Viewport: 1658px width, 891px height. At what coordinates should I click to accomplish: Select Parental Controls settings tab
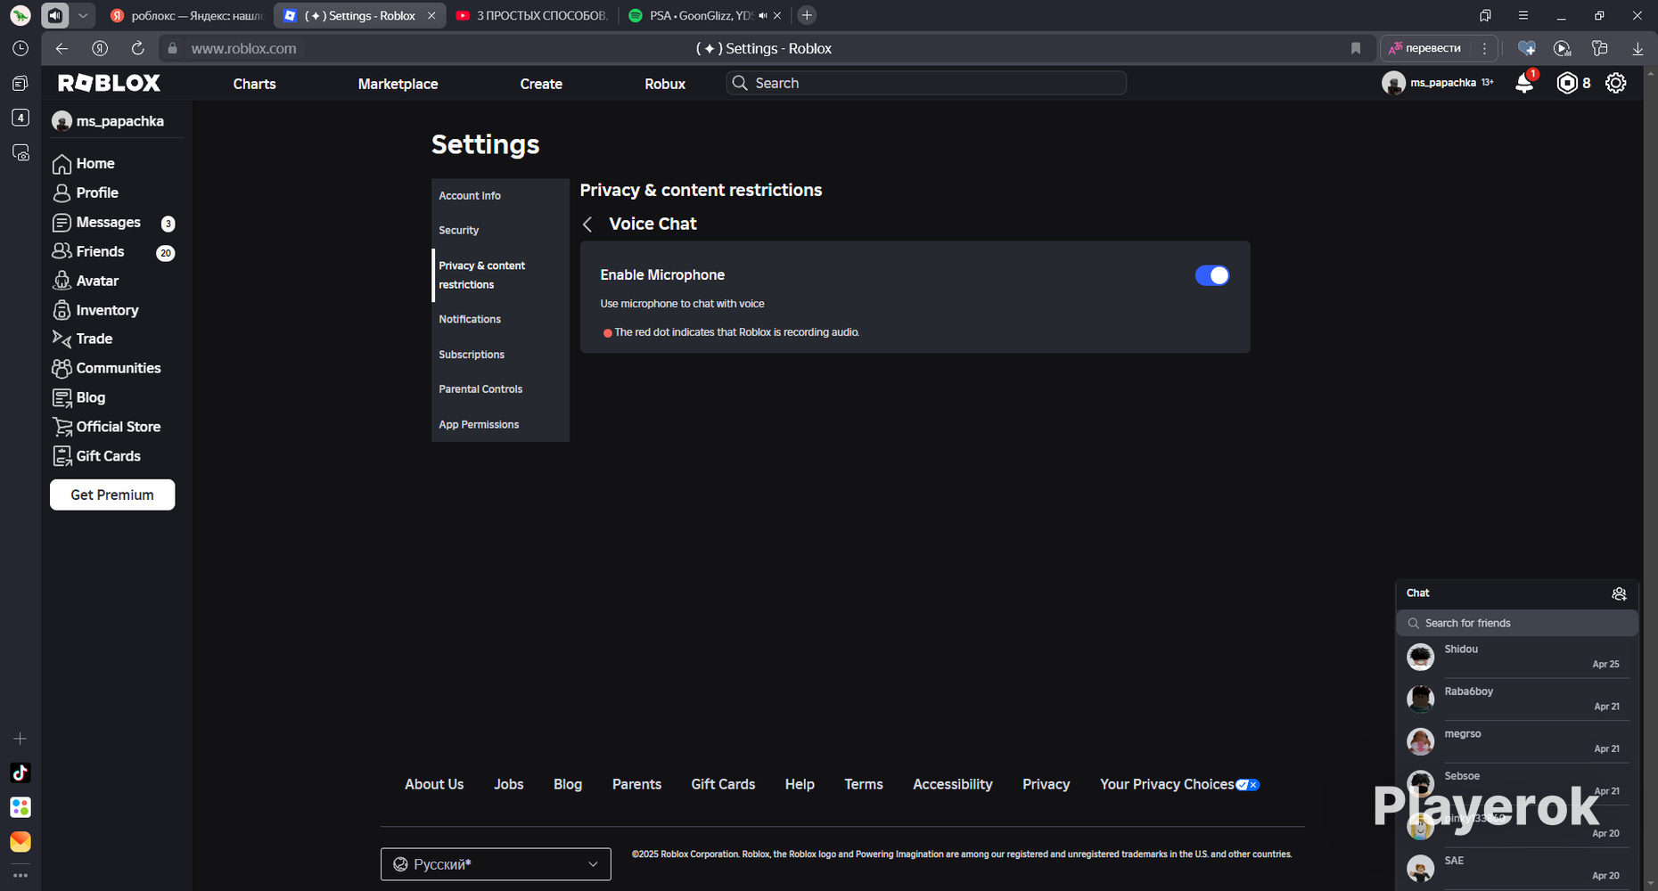[500, 389]
